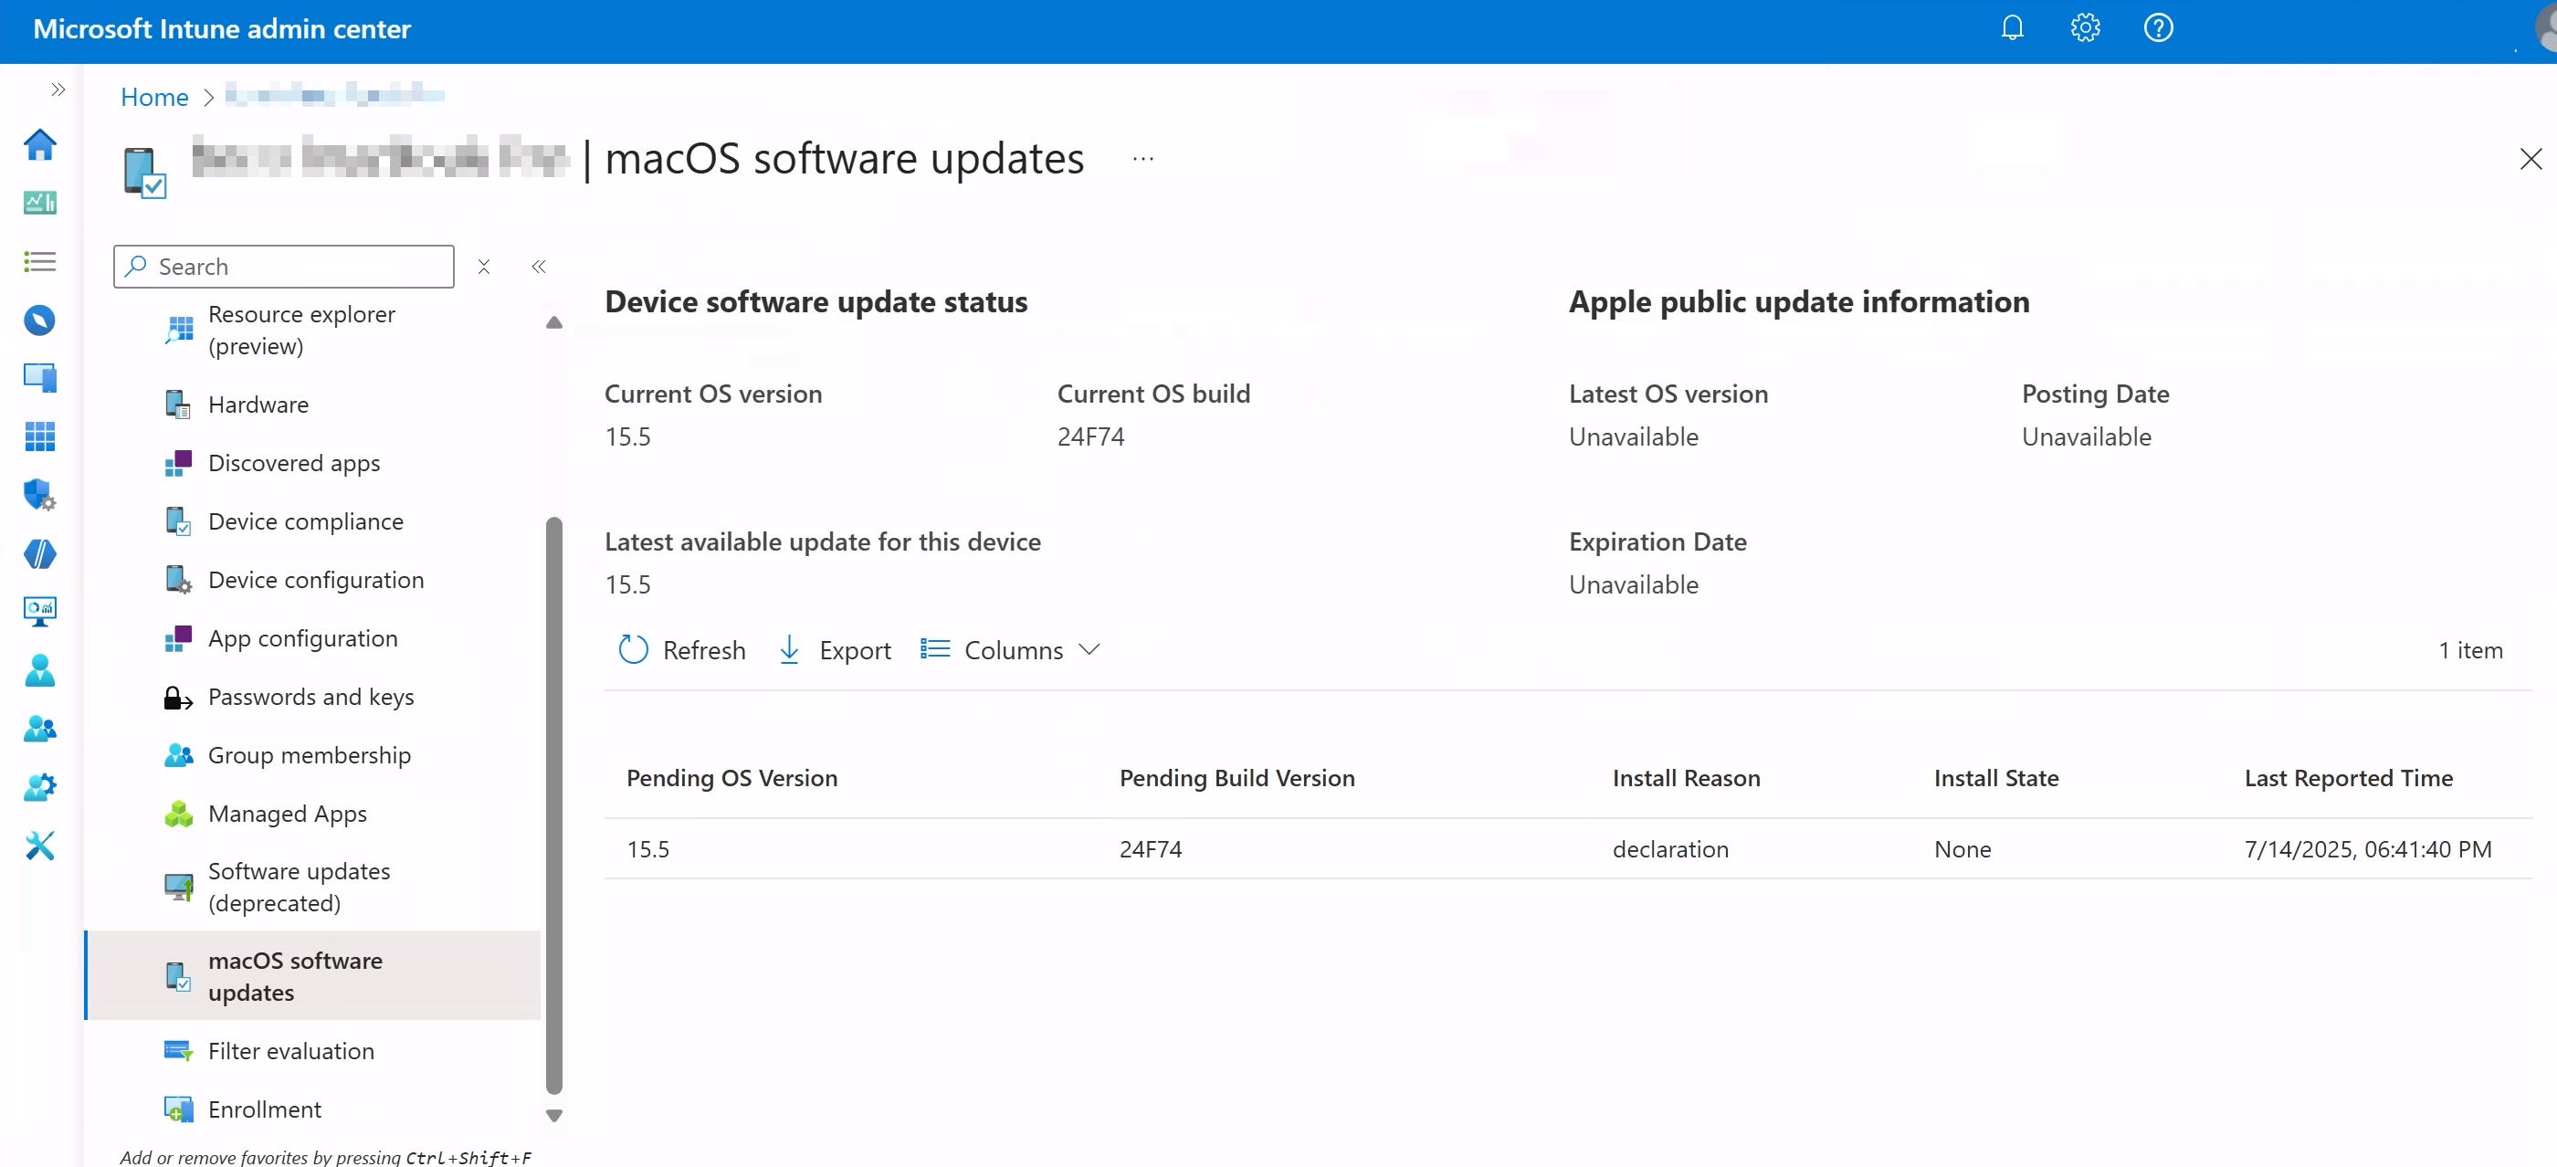Image resolution: width=2557 pixels, height=1167 pixels.
Task: Open Home from the breadcrumb link
Action: tap(153, 96)
